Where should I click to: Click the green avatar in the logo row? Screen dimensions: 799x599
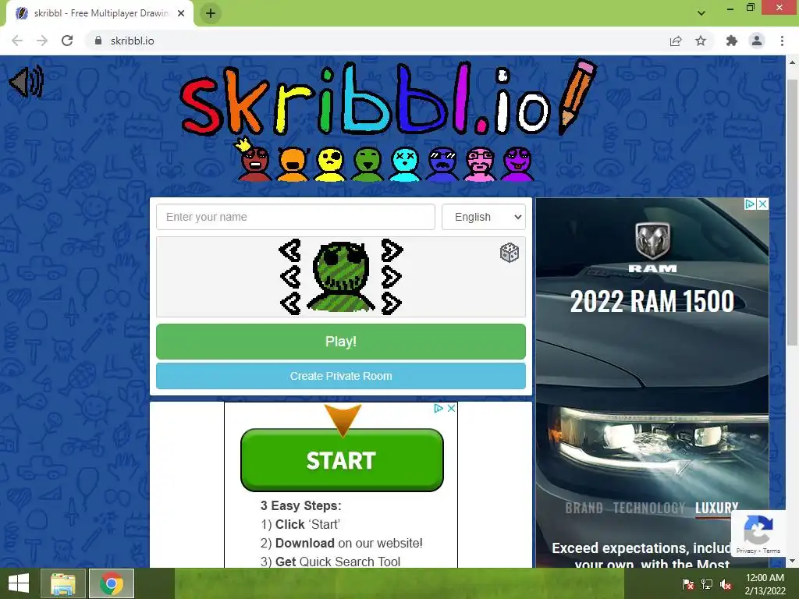(368, 164)
